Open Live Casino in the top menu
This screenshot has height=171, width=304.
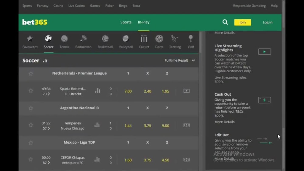coord(76,6)
